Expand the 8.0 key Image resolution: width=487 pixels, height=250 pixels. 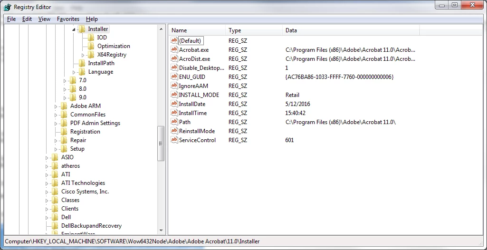pos(65,89)
